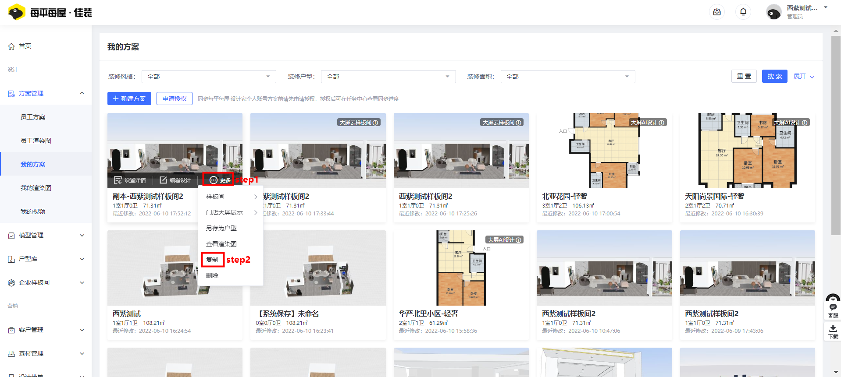The width and height of the screenshot is (841, 377).
Task: Click the vertical scrollbar thumb
Action: pos(836,136)
